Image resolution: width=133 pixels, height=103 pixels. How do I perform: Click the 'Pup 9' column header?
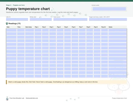(x=96, y=27)
